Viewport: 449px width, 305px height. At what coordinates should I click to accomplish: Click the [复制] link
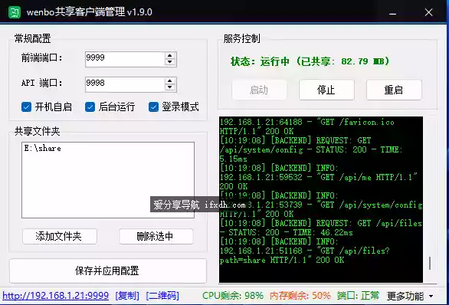pyautogui.click(x=127, y=295)
